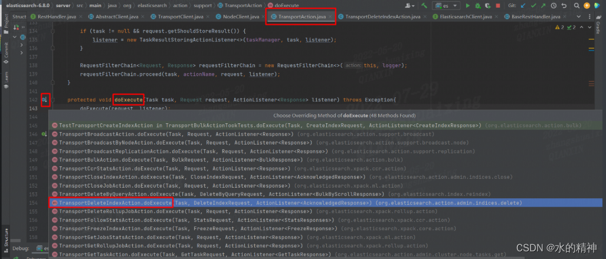Switch to AbstractClient.java tab
Screen dimensions: 606x259
coord(116,17)
